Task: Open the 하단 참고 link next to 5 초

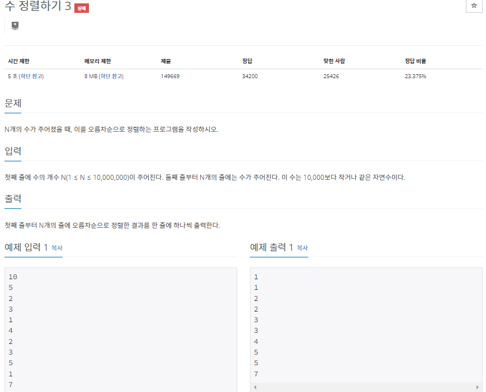Action: [32, 76]
